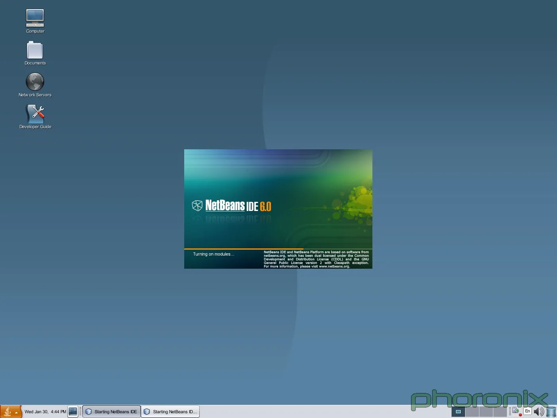Click the NetBeans license notice text on the splash
This screenshot has width=557, height=418.
click(x=316, y=259)
